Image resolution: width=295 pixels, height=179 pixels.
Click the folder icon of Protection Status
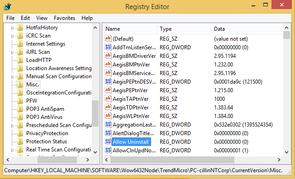tap(20, 141)
